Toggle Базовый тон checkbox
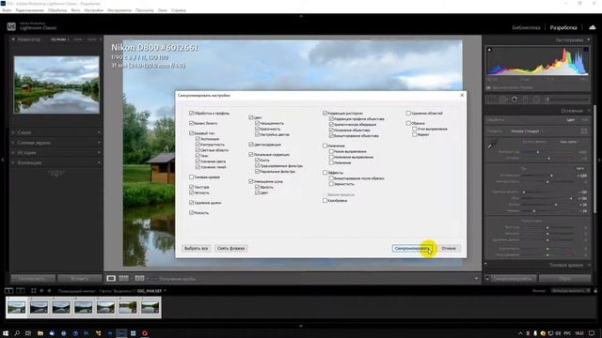 point(191,133)
